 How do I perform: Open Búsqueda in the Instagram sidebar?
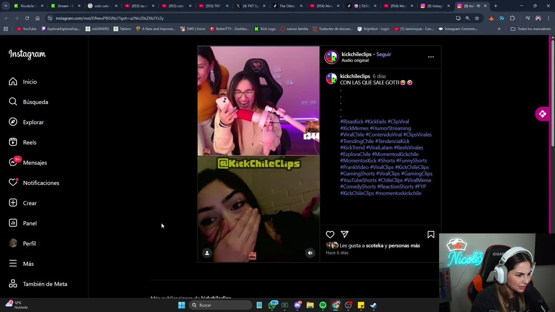pos(28,102)
